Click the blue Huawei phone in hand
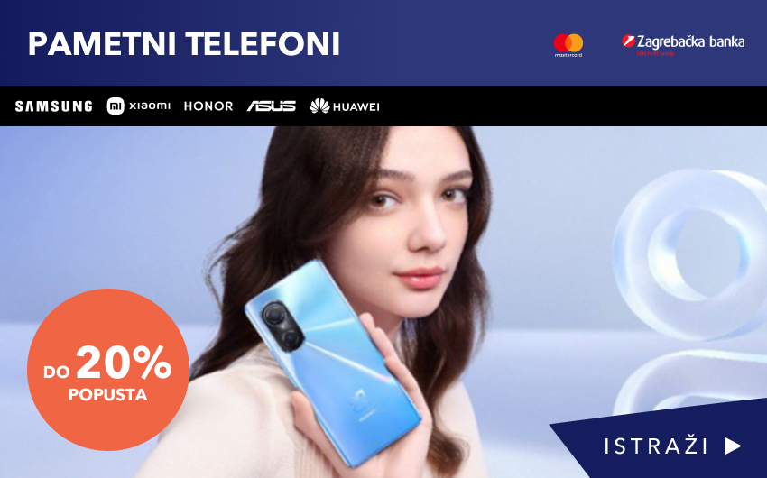The image size is (767, 478). (x=333, y=362)
